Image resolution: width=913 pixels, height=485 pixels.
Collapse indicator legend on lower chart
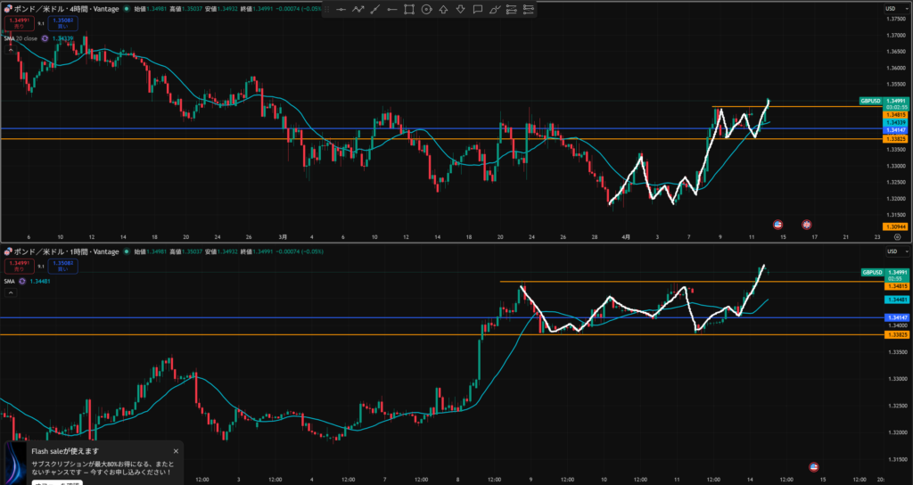pyautogui.click(x=9, y=293)
